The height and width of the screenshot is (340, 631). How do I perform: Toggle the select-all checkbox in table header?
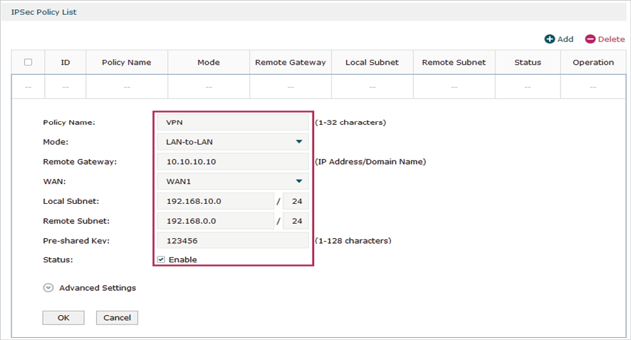[28, 62]
